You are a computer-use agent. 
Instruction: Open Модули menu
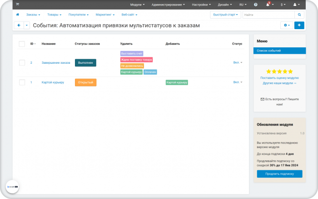point(137,5)
